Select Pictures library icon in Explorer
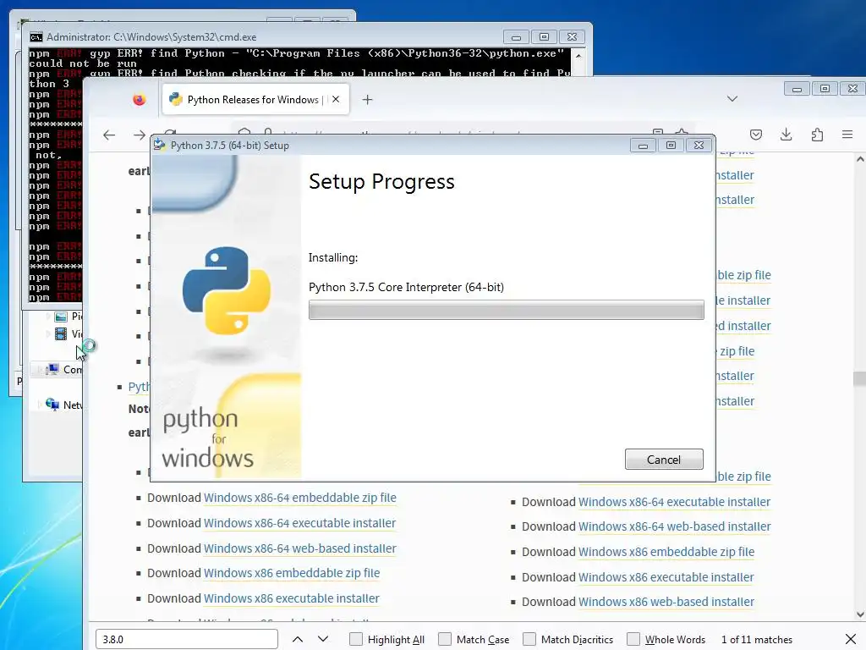 pos(61,317)
